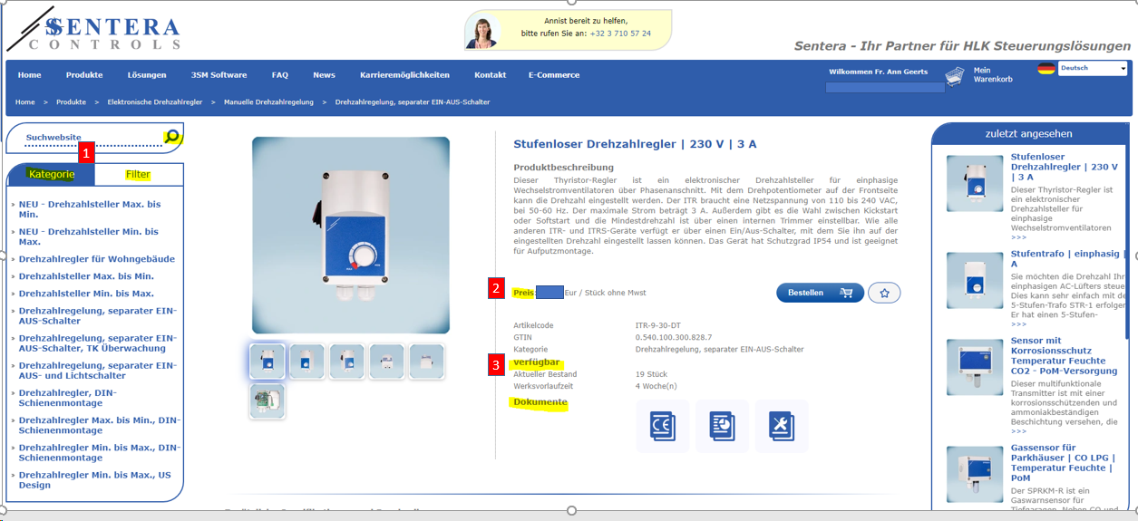Select category Drehzahlregler, DIN-Schienenmontage
Viewport: 1138px width, 521px height.
click(68, 398)
